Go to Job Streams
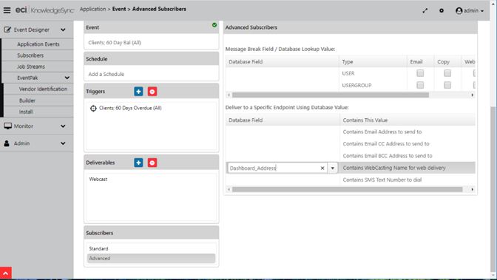The height and width of the screenshot is (280, 497). [31, 66]
